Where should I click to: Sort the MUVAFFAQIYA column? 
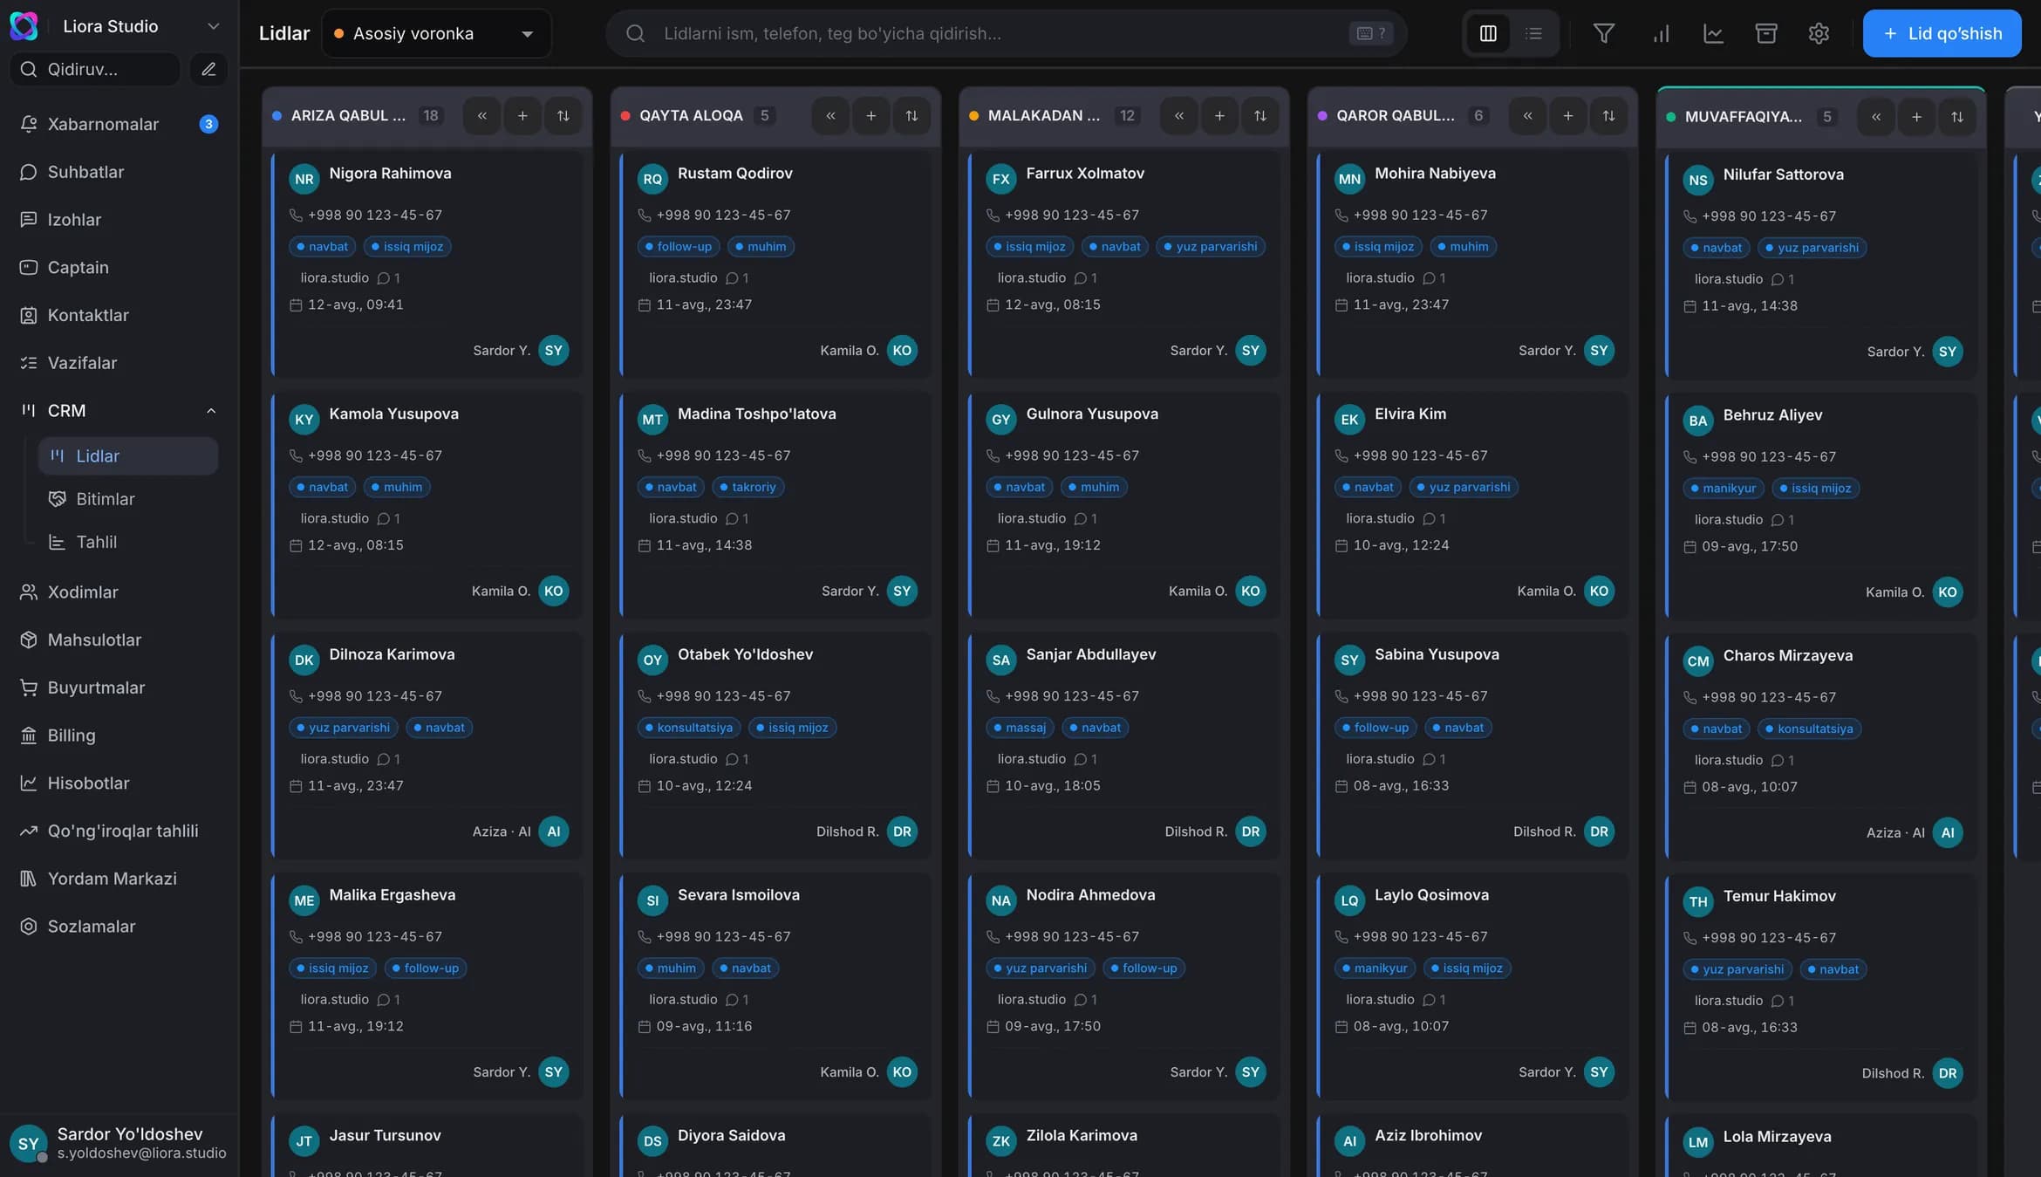point(1956,116)
